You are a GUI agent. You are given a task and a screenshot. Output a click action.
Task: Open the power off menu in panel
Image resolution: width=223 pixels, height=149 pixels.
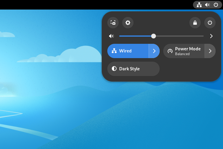(210, 23)
